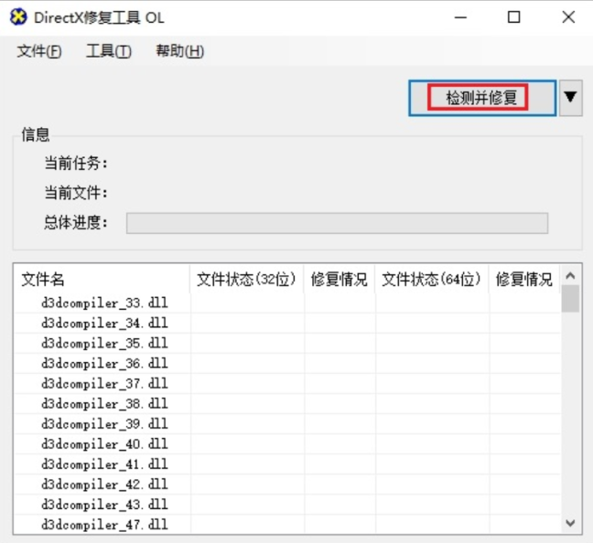Select d3dcompiler_39.dll row
The image size is (593, 543).
coord(287,424)
